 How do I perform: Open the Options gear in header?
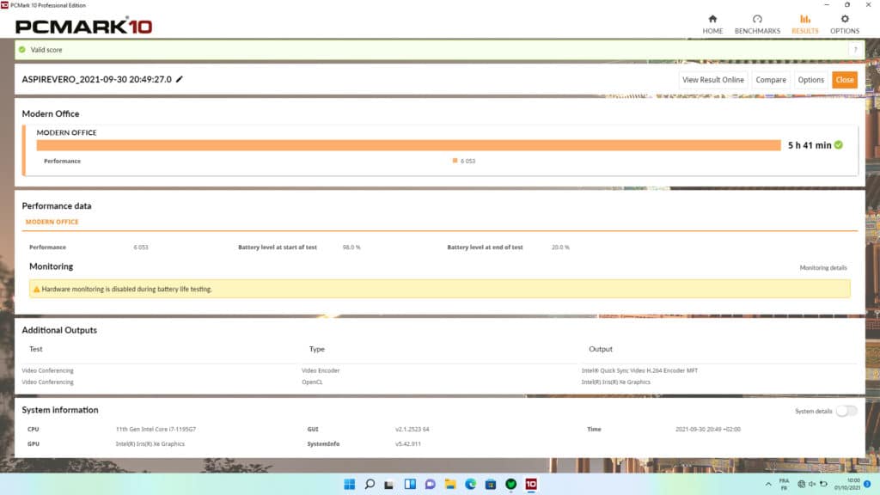845,25
